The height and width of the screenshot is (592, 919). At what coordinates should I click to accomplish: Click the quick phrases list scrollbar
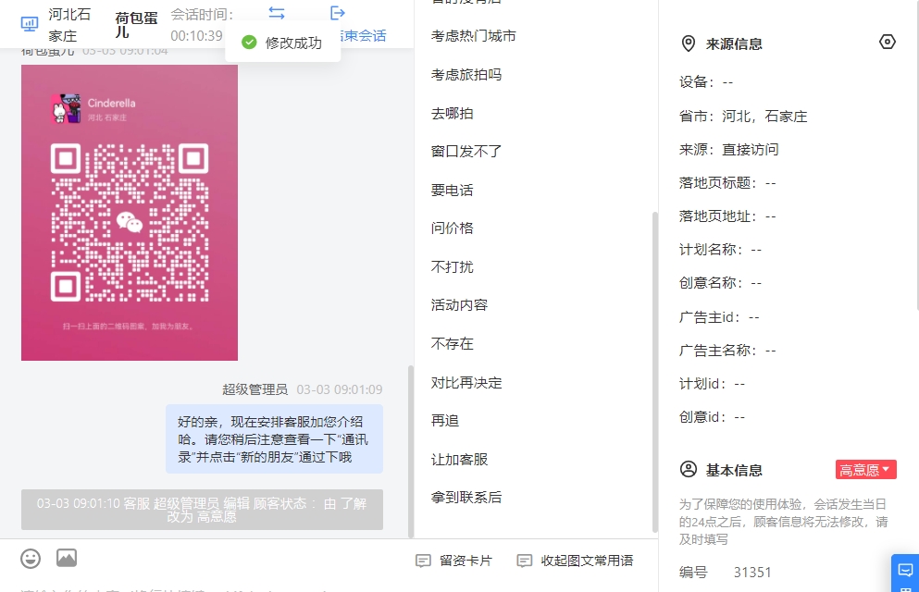654,372
